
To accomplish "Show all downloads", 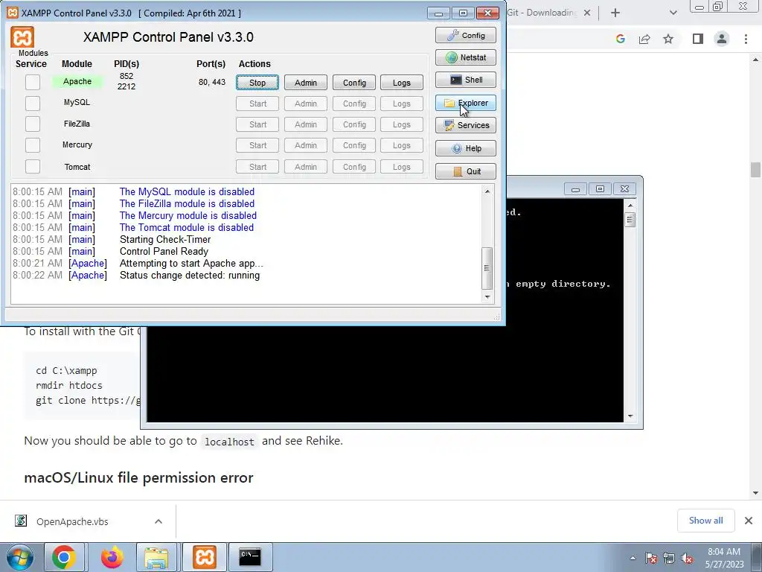I will (x=705, y=521).
